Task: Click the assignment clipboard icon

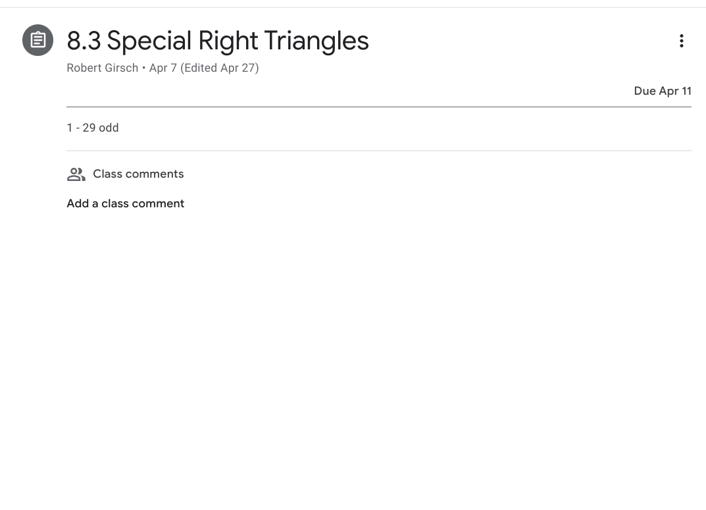Action: (x=38, y=40)
